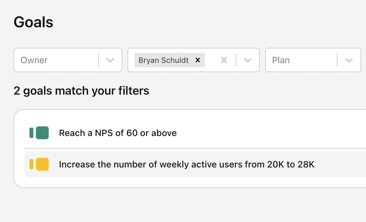
Task: Click yellow square status icon for active users goal
Action: 42,164
